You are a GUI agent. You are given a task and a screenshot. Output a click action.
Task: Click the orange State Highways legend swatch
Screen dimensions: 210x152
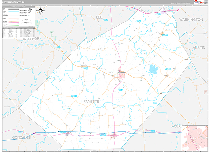pos(13,21)
